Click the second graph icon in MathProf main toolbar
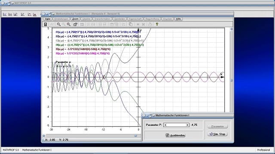The width and height of the screenshot is (275, 154). [10, 14]
